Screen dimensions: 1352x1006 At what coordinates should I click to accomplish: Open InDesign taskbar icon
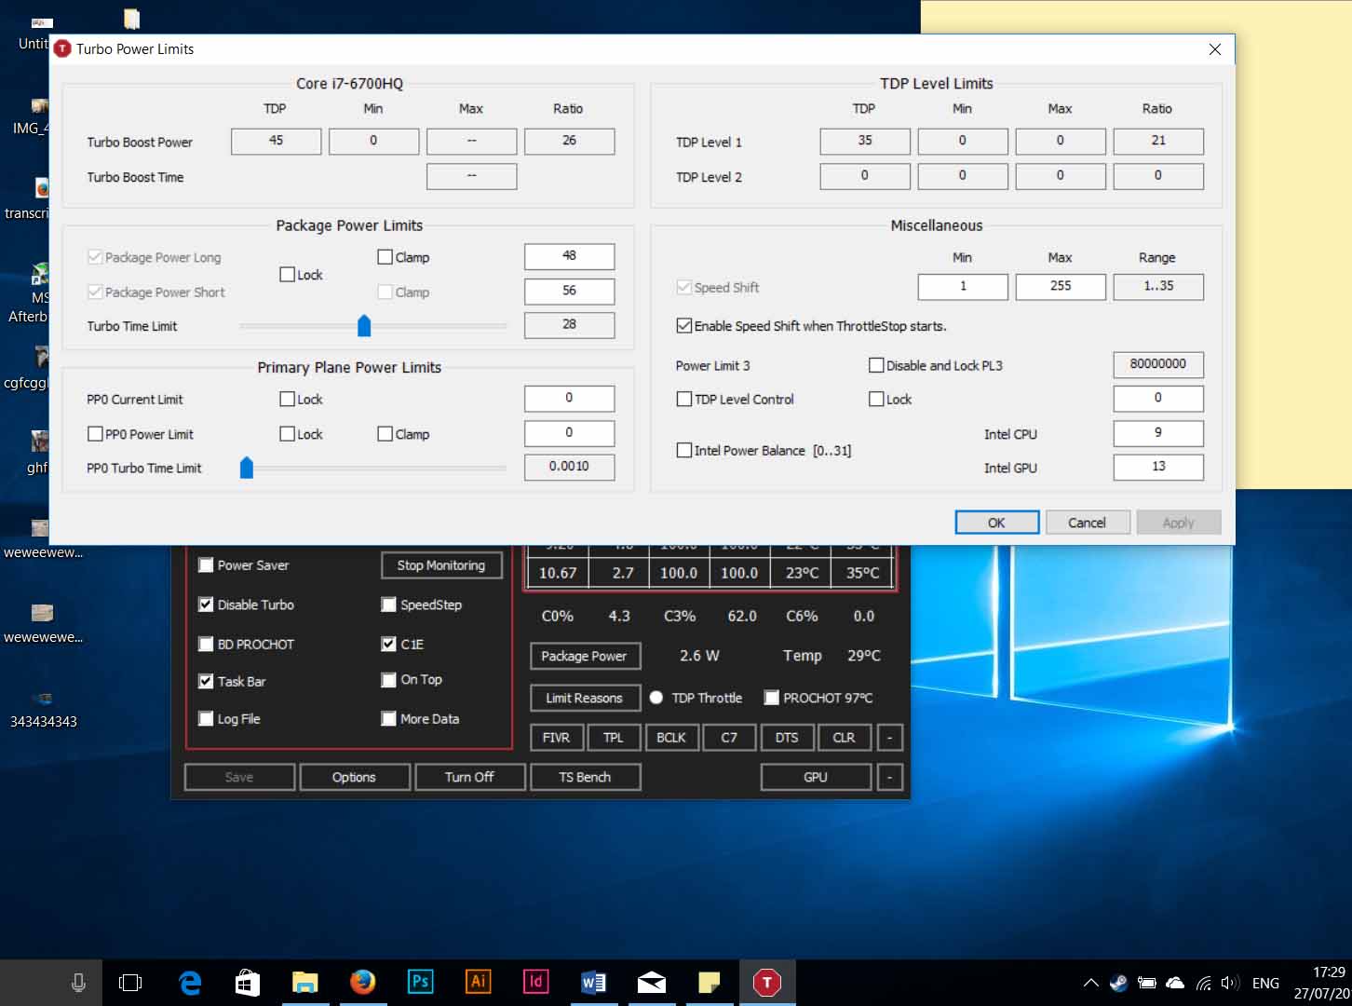[x=535, y=982]
